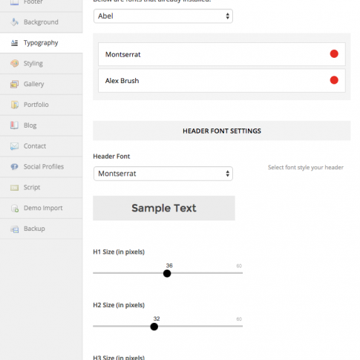The height and width of the screenshot is (360, 360).
Task: Open the Demo Import icon
Action: pyautogui.click(x=15, y=209)
